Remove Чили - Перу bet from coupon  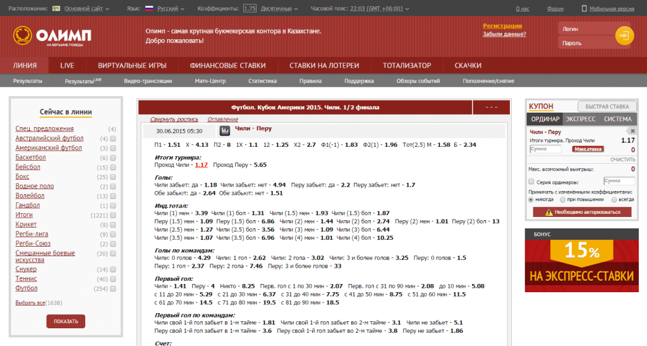[x=632, y=131]
